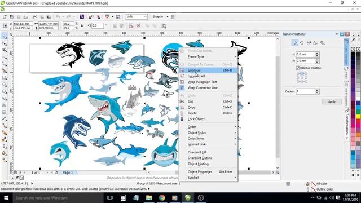The width and height of the screenshot is (361, 203).
Task: Select Overprint Fill menu entry
Action: (x=208, y=152)
